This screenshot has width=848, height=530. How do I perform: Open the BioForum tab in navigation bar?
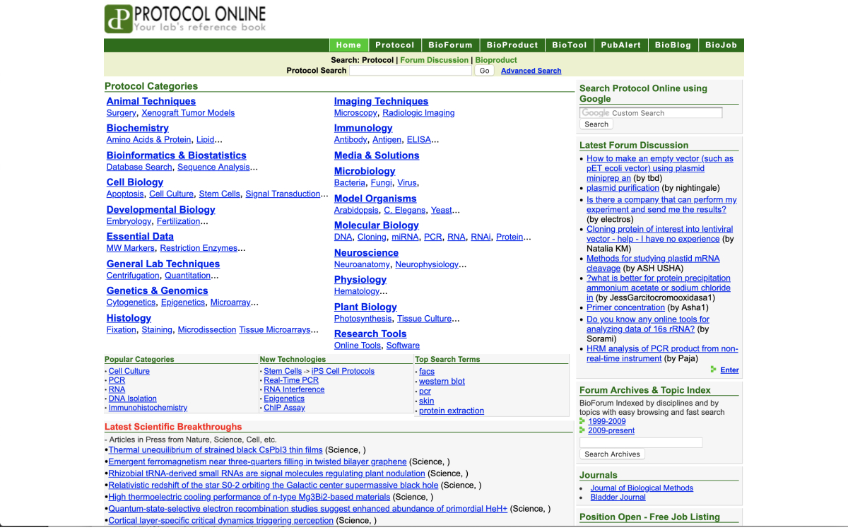coord(450,45)
